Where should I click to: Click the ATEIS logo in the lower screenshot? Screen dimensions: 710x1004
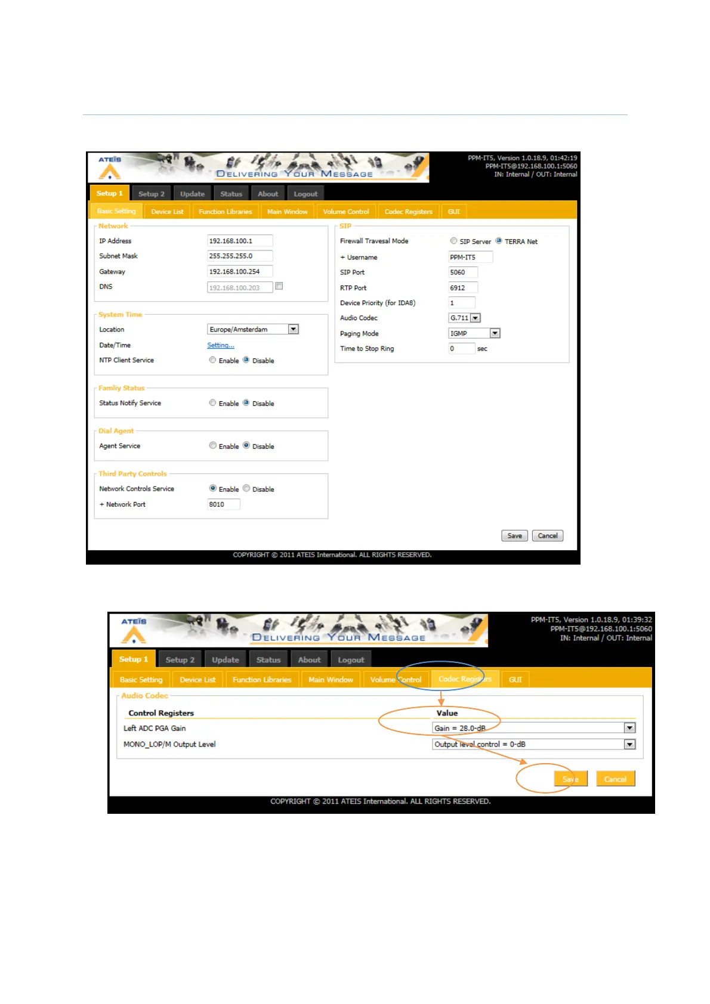(x=134, y=631)
